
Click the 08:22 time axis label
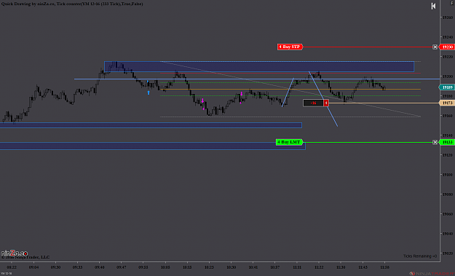12,267
